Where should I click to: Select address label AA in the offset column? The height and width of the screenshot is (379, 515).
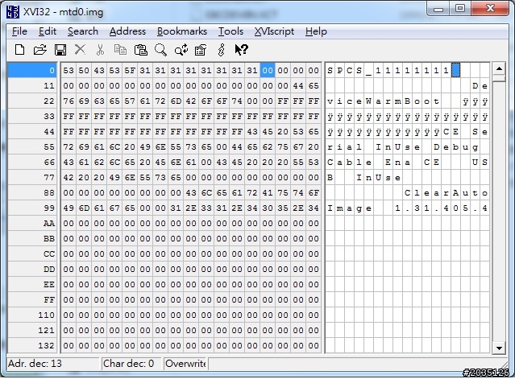[32, 223]
